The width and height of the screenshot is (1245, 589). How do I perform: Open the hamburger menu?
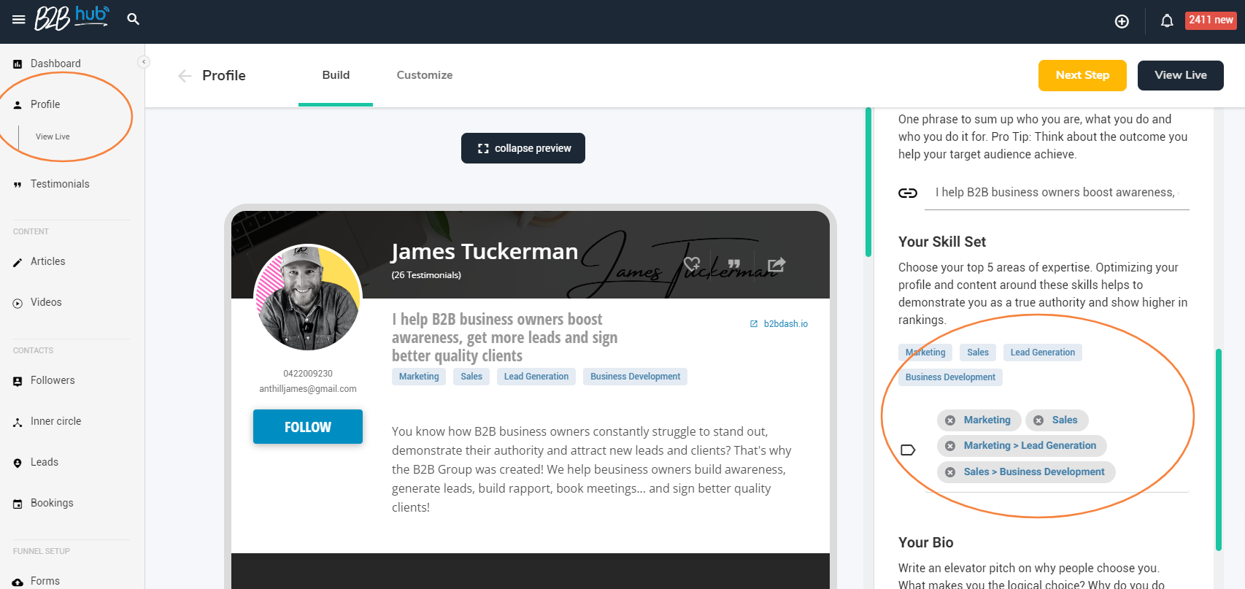click(19, 20)
